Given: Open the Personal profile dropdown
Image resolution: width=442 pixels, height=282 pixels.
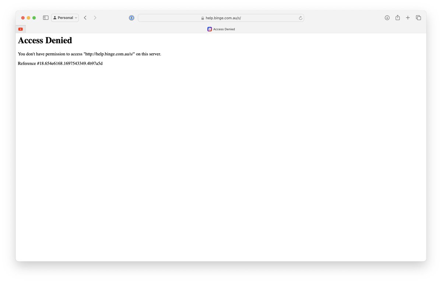Looking at the screenshot, I should click(x=65, y=18).
